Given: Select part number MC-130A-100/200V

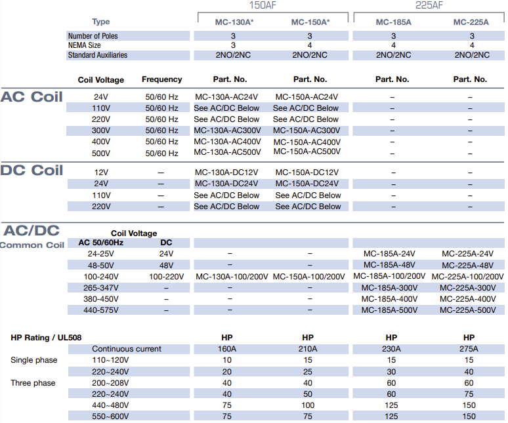Looking at the screenshot, I should pyautogui.click(x=232, y=277).
